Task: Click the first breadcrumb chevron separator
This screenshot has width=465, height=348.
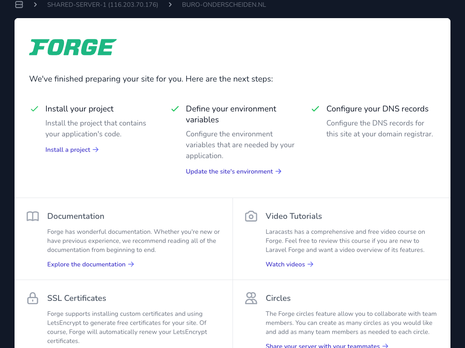Action: click(x=35, y=5)
